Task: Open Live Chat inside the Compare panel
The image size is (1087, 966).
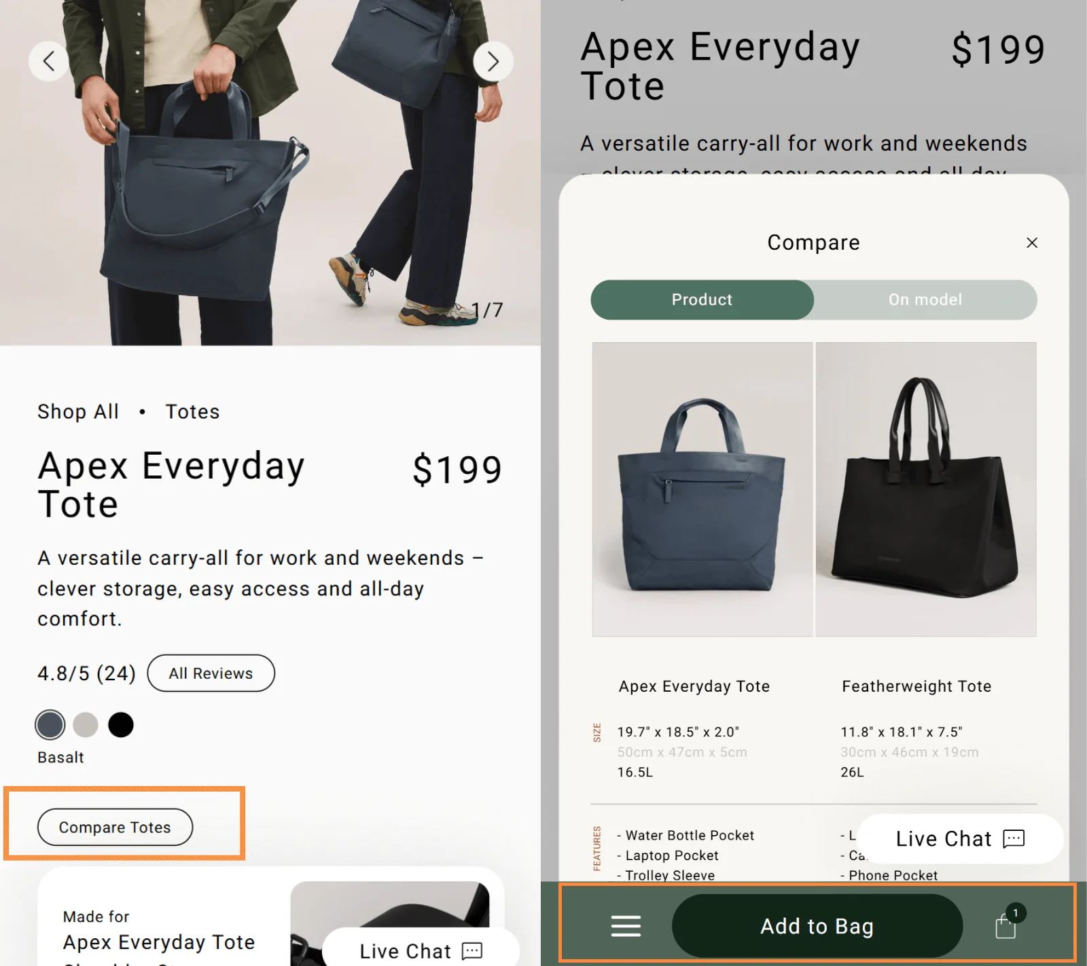Action: click(959, 839)
